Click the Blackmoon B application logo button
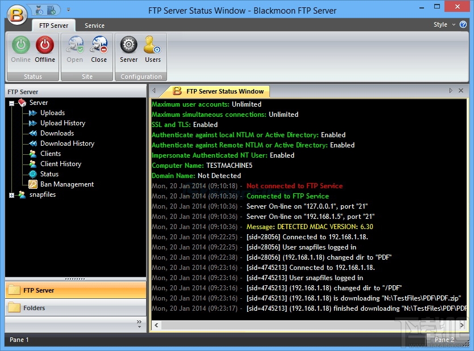The width and height of the screenshot is (474, 351). point(17,14)
